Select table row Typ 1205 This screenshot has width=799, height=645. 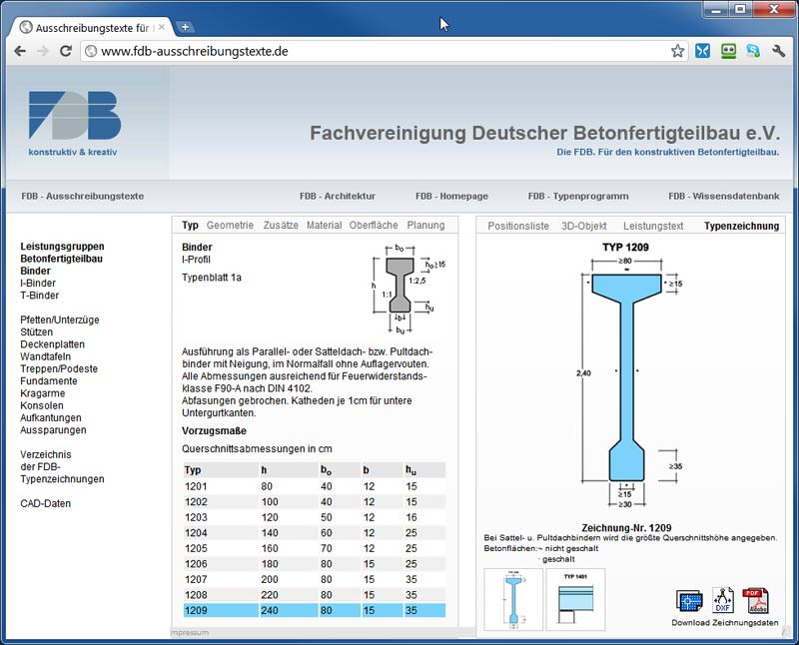pos(314,549)
